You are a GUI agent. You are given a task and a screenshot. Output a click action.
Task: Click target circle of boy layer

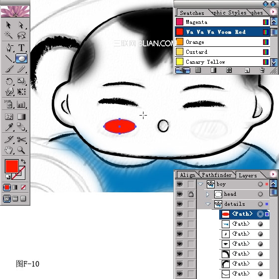point(260,184)
